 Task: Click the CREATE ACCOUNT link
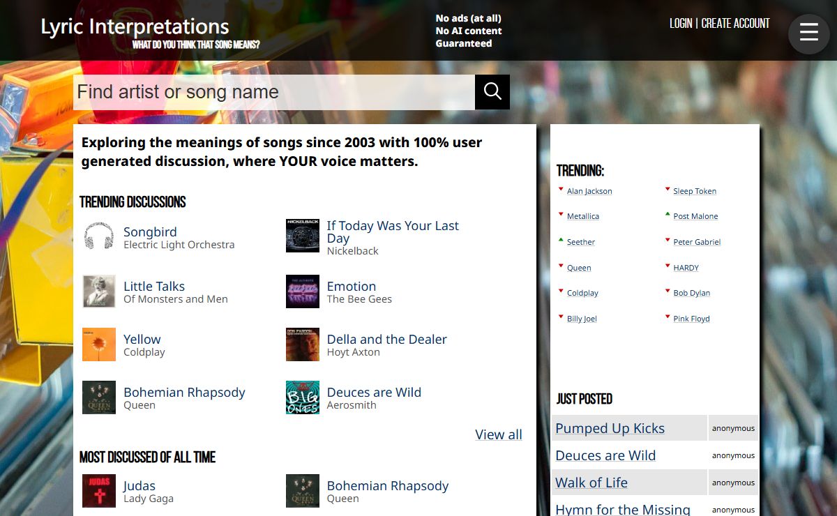(x=735, y=23)
